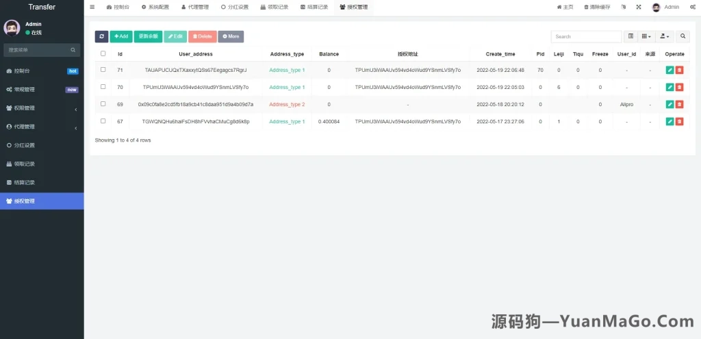701x339 pixels.
Task: Sort by the Balance column header
Action: point(329,54)
